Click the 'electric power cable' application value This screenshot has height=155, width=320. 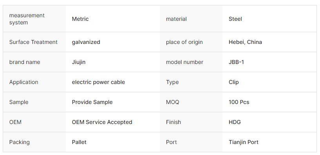pos(98,82)
